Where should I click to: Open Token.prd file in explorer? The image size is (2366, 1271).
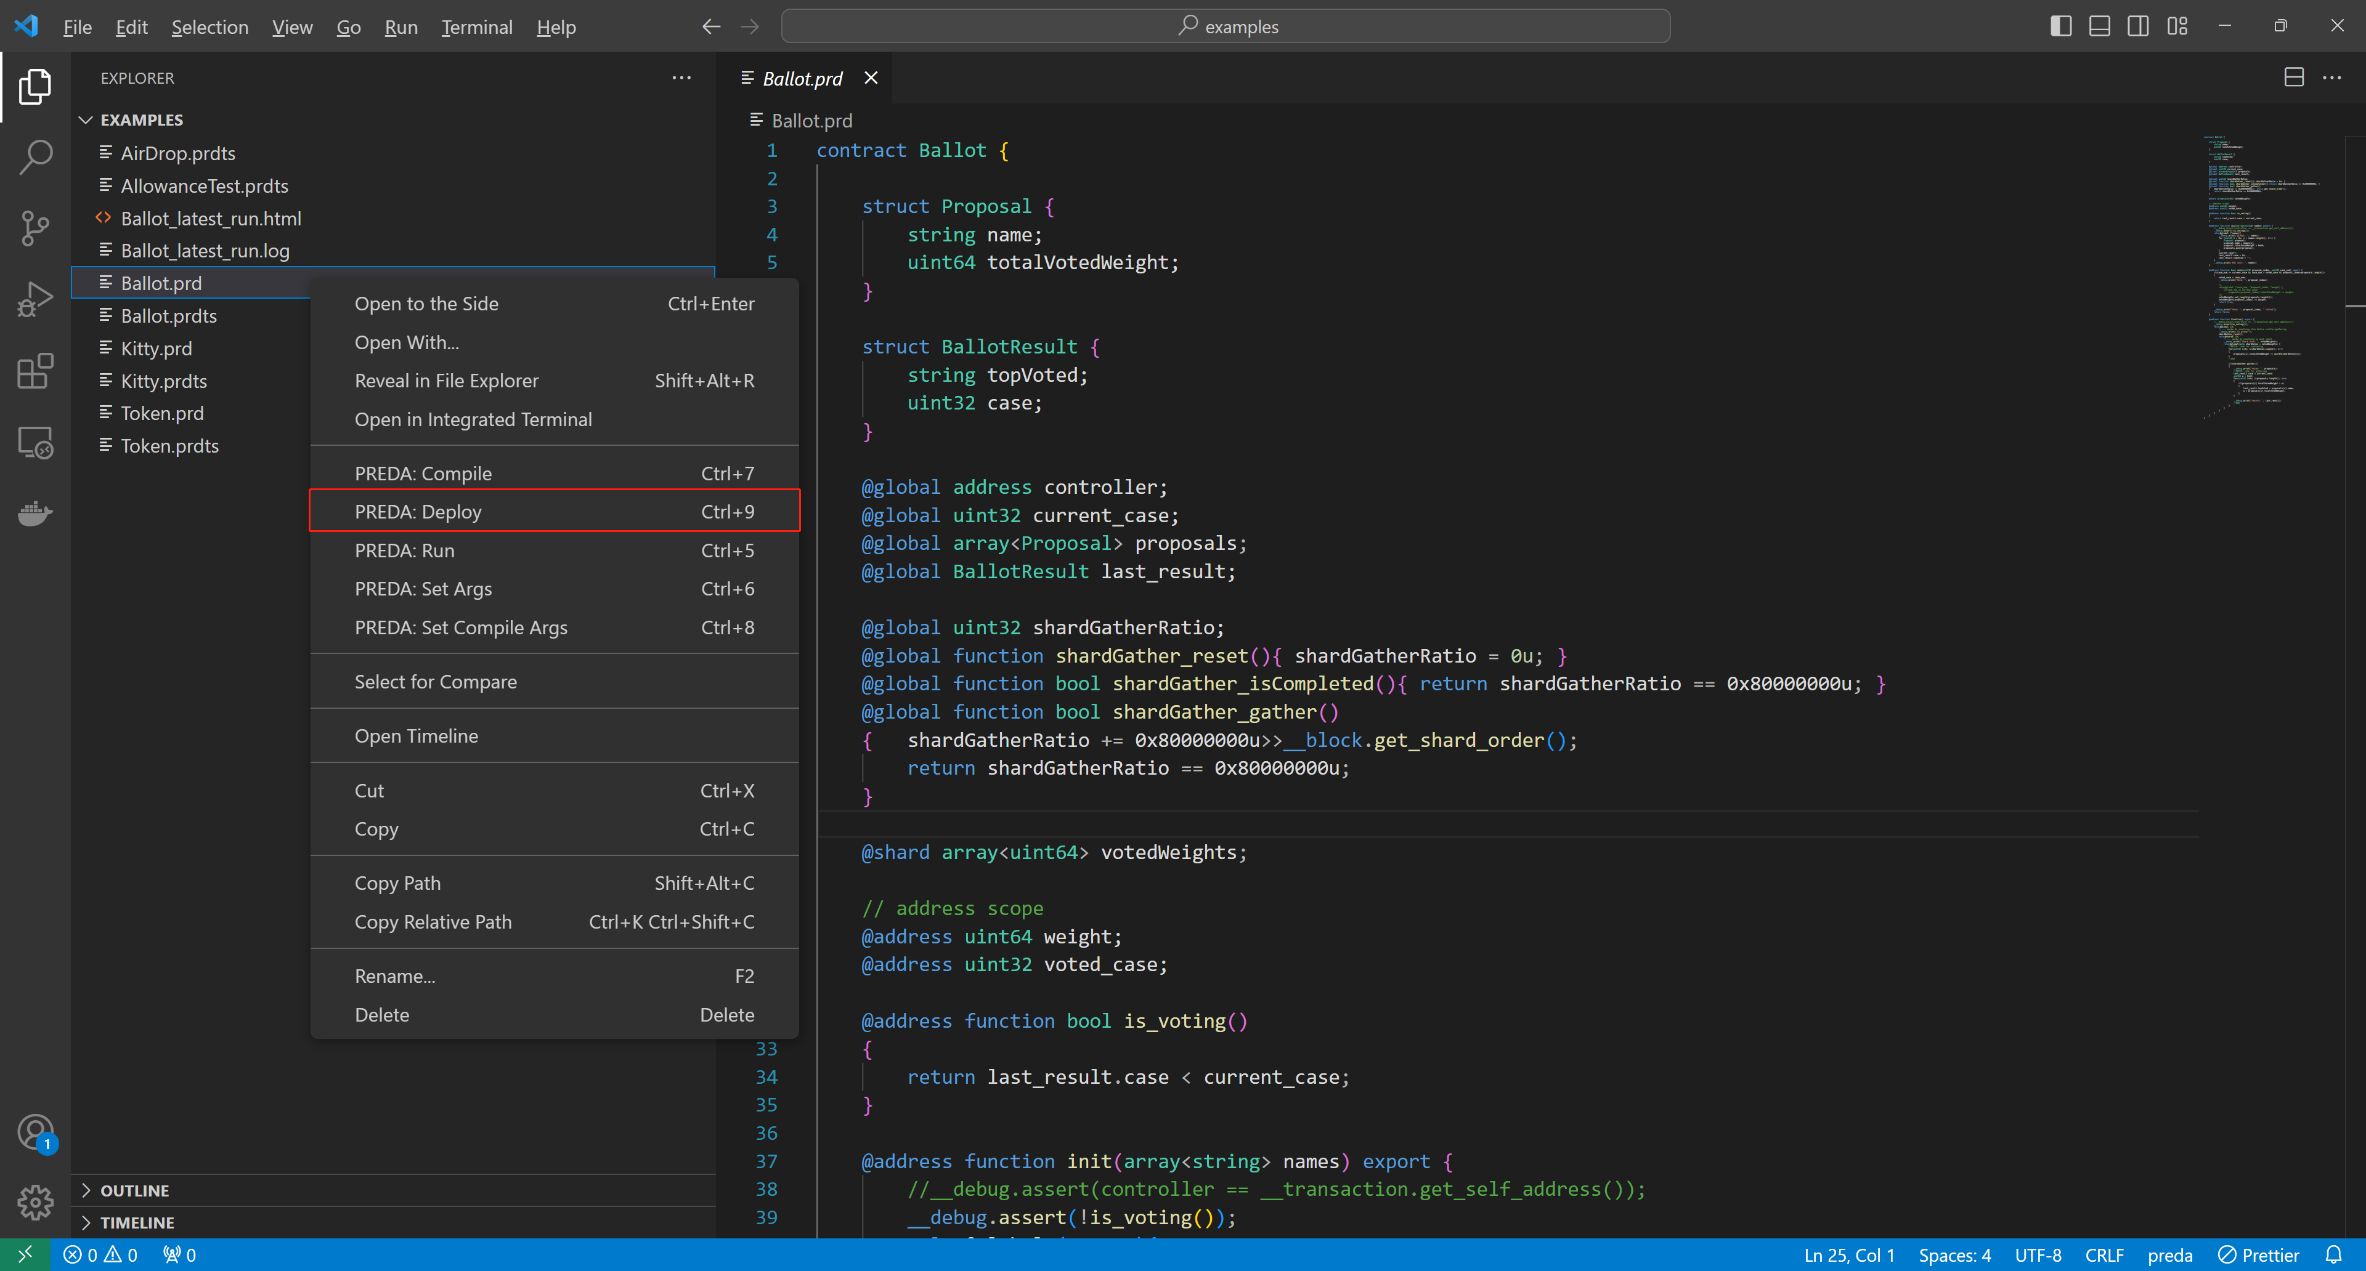[x=163, y=412]
